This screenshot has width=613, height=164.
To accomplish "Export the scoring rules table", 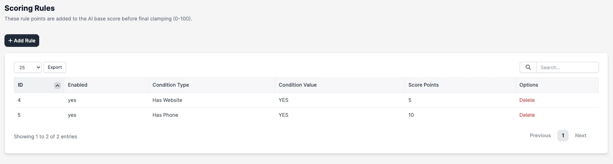I will click(x=55, y=67).
